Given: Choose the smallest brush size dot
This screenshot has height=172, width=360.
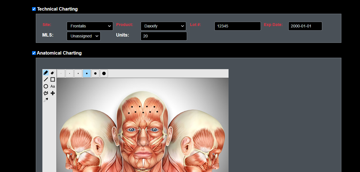Looking at the screenshot, I should tap(61, 73).
